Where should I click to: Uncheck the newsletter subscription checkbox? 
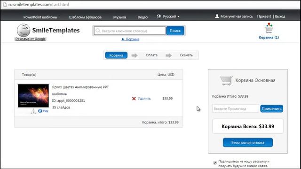click(215, 163)
